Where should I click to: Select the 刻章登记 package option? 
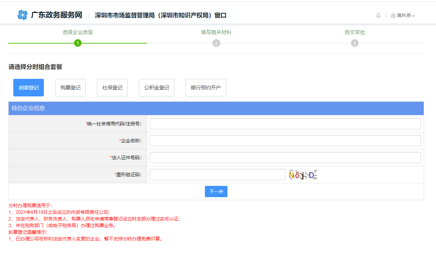[29, 88]
